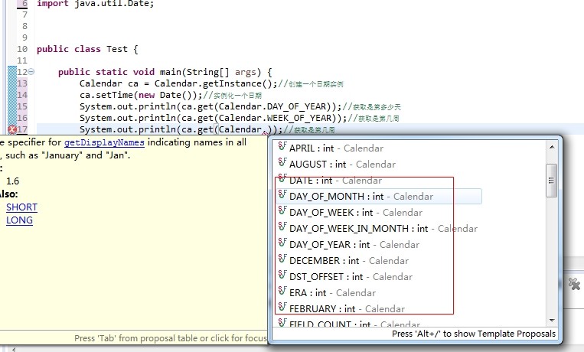Select the DATE proposal entry
The width and height of the screenshot is (584, 352).
pyautogui.click(x=335, y=181)
